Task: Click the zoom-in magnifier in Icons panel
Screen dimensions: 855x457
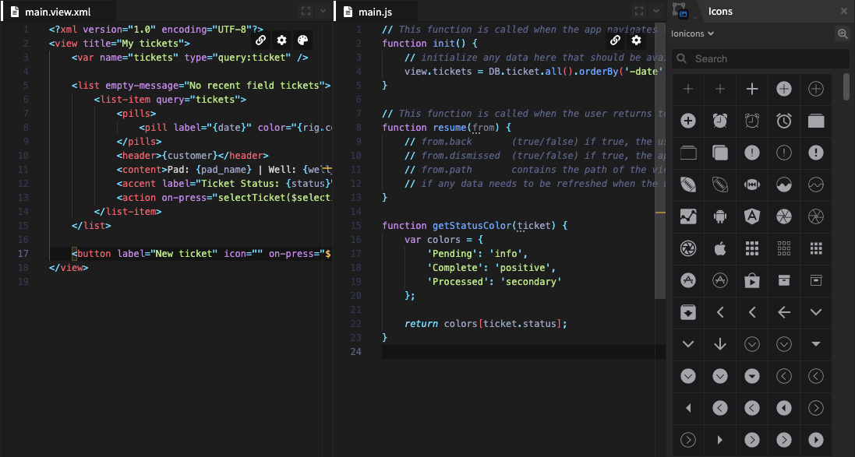Action: (842, 33)
